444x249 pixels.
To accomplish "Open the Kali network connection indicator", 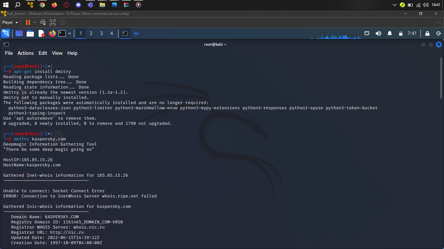I will point(367,33).
